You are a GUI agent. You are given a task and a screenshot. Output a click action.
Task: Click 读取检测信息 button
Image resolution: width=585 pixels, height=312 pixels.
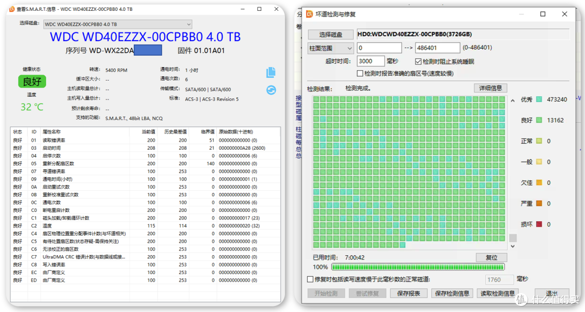[x=498, y=294]
